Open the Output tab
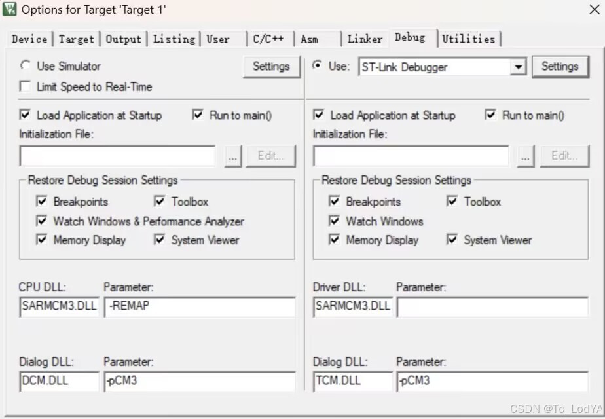The width and height of the screenshot is (605, 419). (124, 39)
